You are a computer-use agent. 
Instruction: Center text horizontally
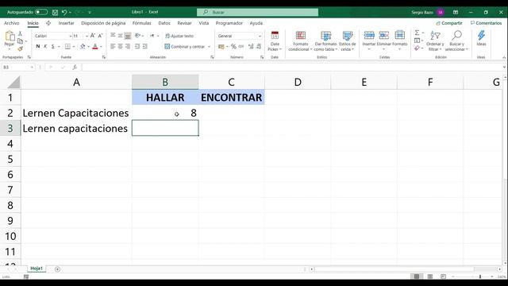[120, 46]
